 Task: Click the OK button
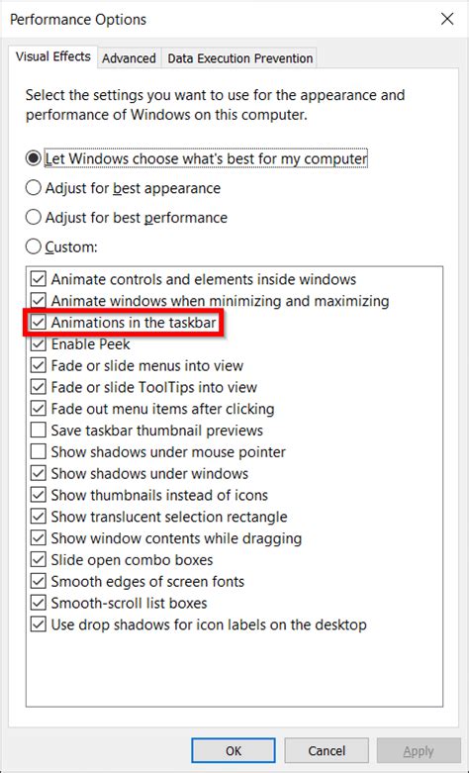pyautogui.click(x=234, y=750)
